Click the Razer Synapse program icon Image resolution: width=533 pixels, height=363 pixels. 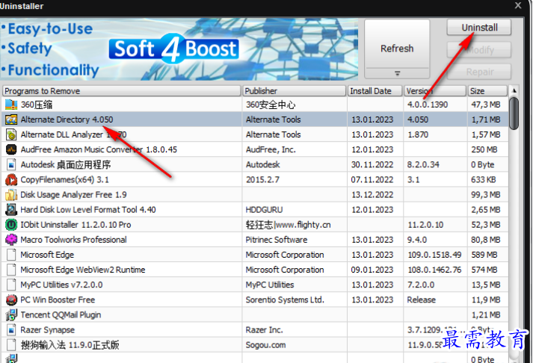(x=11, y=329)
